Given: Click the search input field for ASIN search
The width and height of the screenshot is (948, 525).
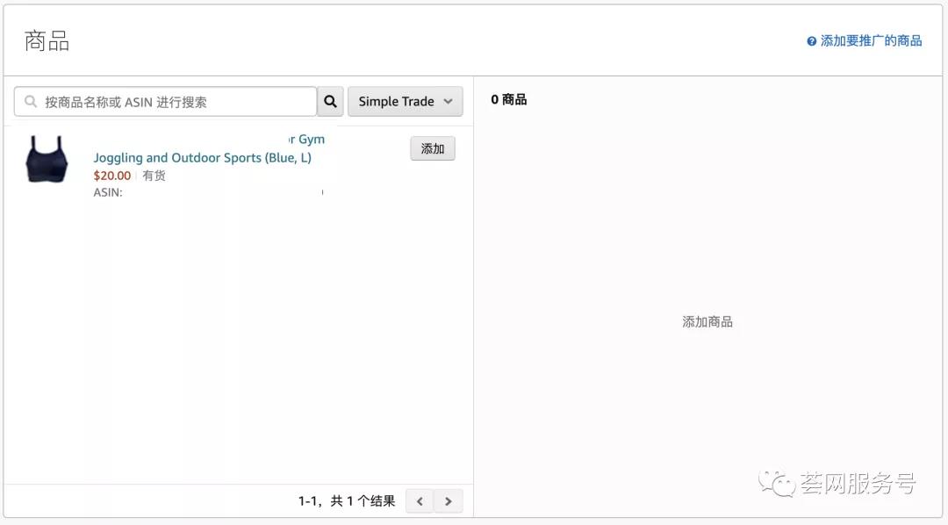Looking at the screenshot, I should pos(167,101).
